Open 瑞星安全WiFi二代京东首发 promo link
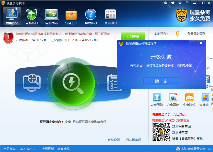The height and width of the screenshot is (152, 213). click(x=172, y=120)
